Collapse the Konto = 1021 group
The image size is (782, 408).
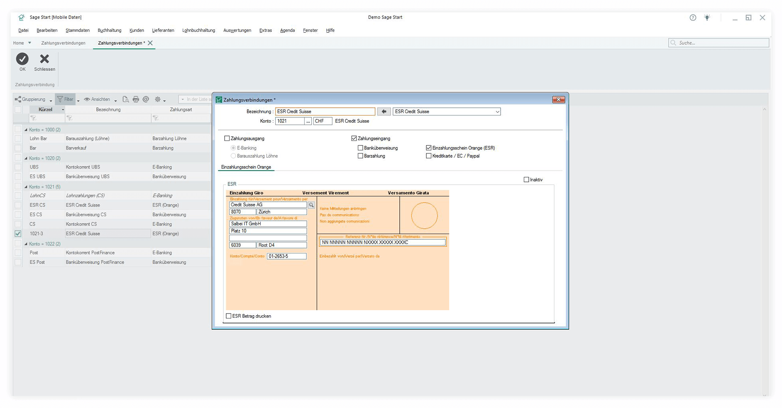pos(26,187)
